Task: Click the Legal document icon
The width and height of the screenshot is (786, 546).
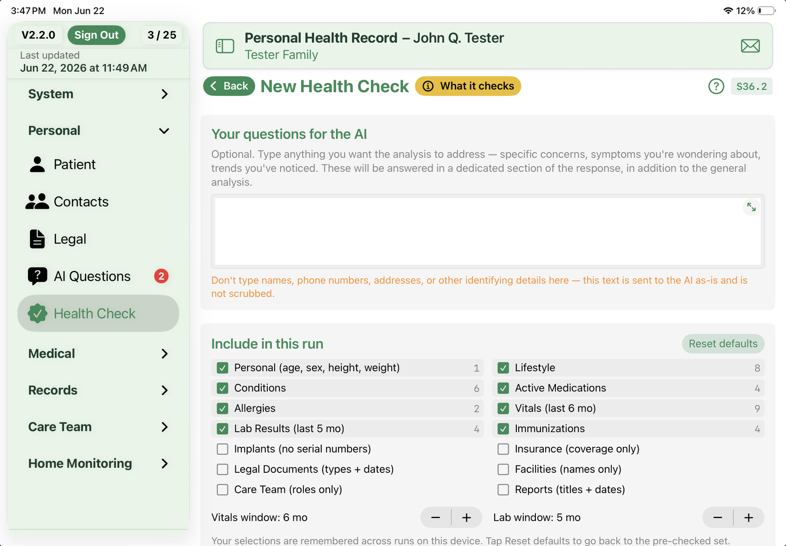Action: click(x=37, y=239)
